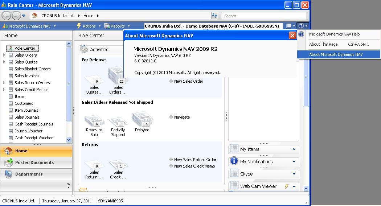Expand the Sales Orders tree node

pyautogui.click(x=4, y=55)
